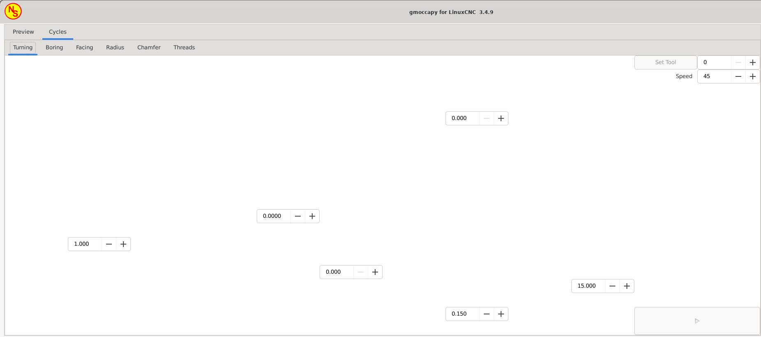The width and height of the screenshot is (761, 337).
Task: Open the Threads cycle tab
Action: (184, 47)
